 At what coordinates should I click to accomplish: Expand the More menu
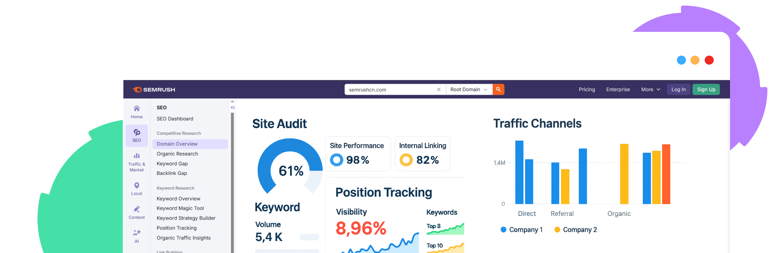coord(651,89)
